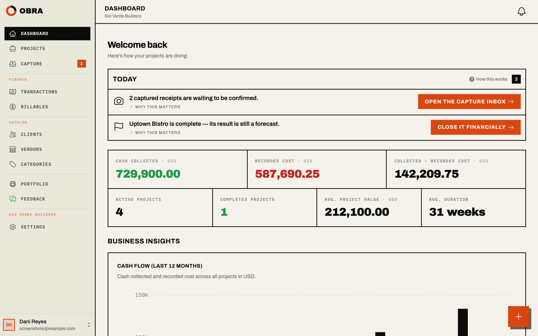Image resolution: width=538 pixels, height=336 pixels.
Task: Open the Dani Reyes account switcher chevrons
Action: coord(89,325)
